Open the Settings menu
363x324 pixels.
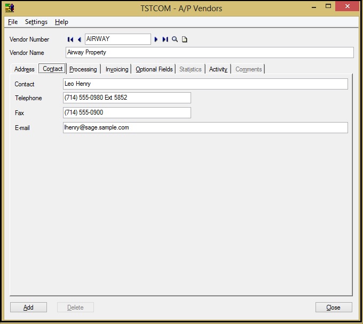pyautogui.click(x=36, y=22)
